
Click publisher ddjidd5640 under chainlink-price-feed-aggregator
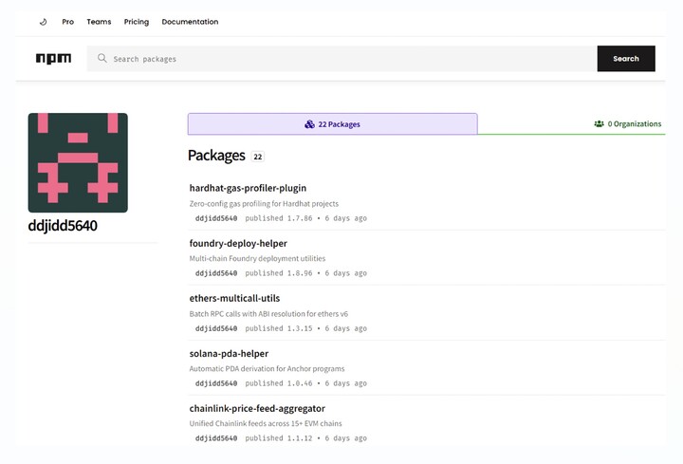click(x=216, y=438)
